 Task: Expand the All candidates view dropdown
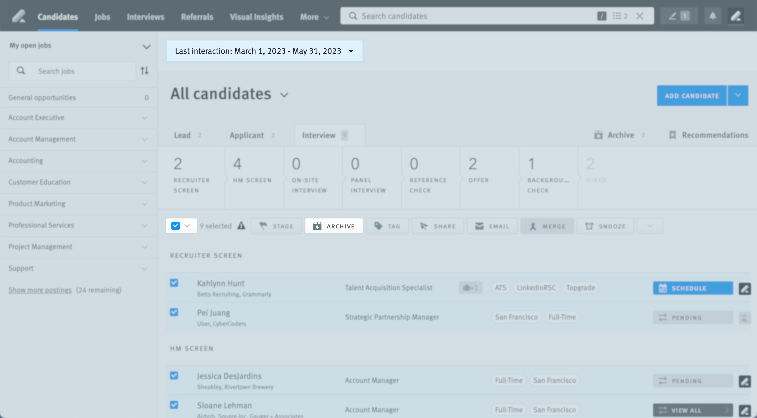point(284,95)
